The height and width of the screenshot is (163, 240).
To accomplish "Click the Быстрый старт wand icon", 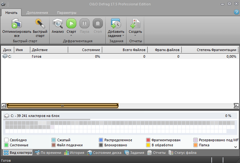I will (x=39, y=23).
